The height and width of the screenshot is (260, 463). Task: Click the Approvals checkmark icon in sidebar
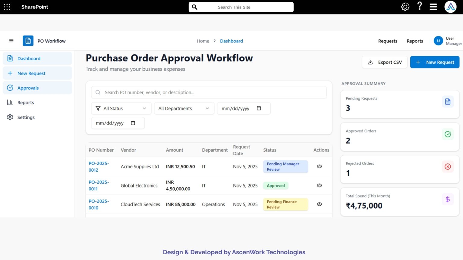pos(10,88)
